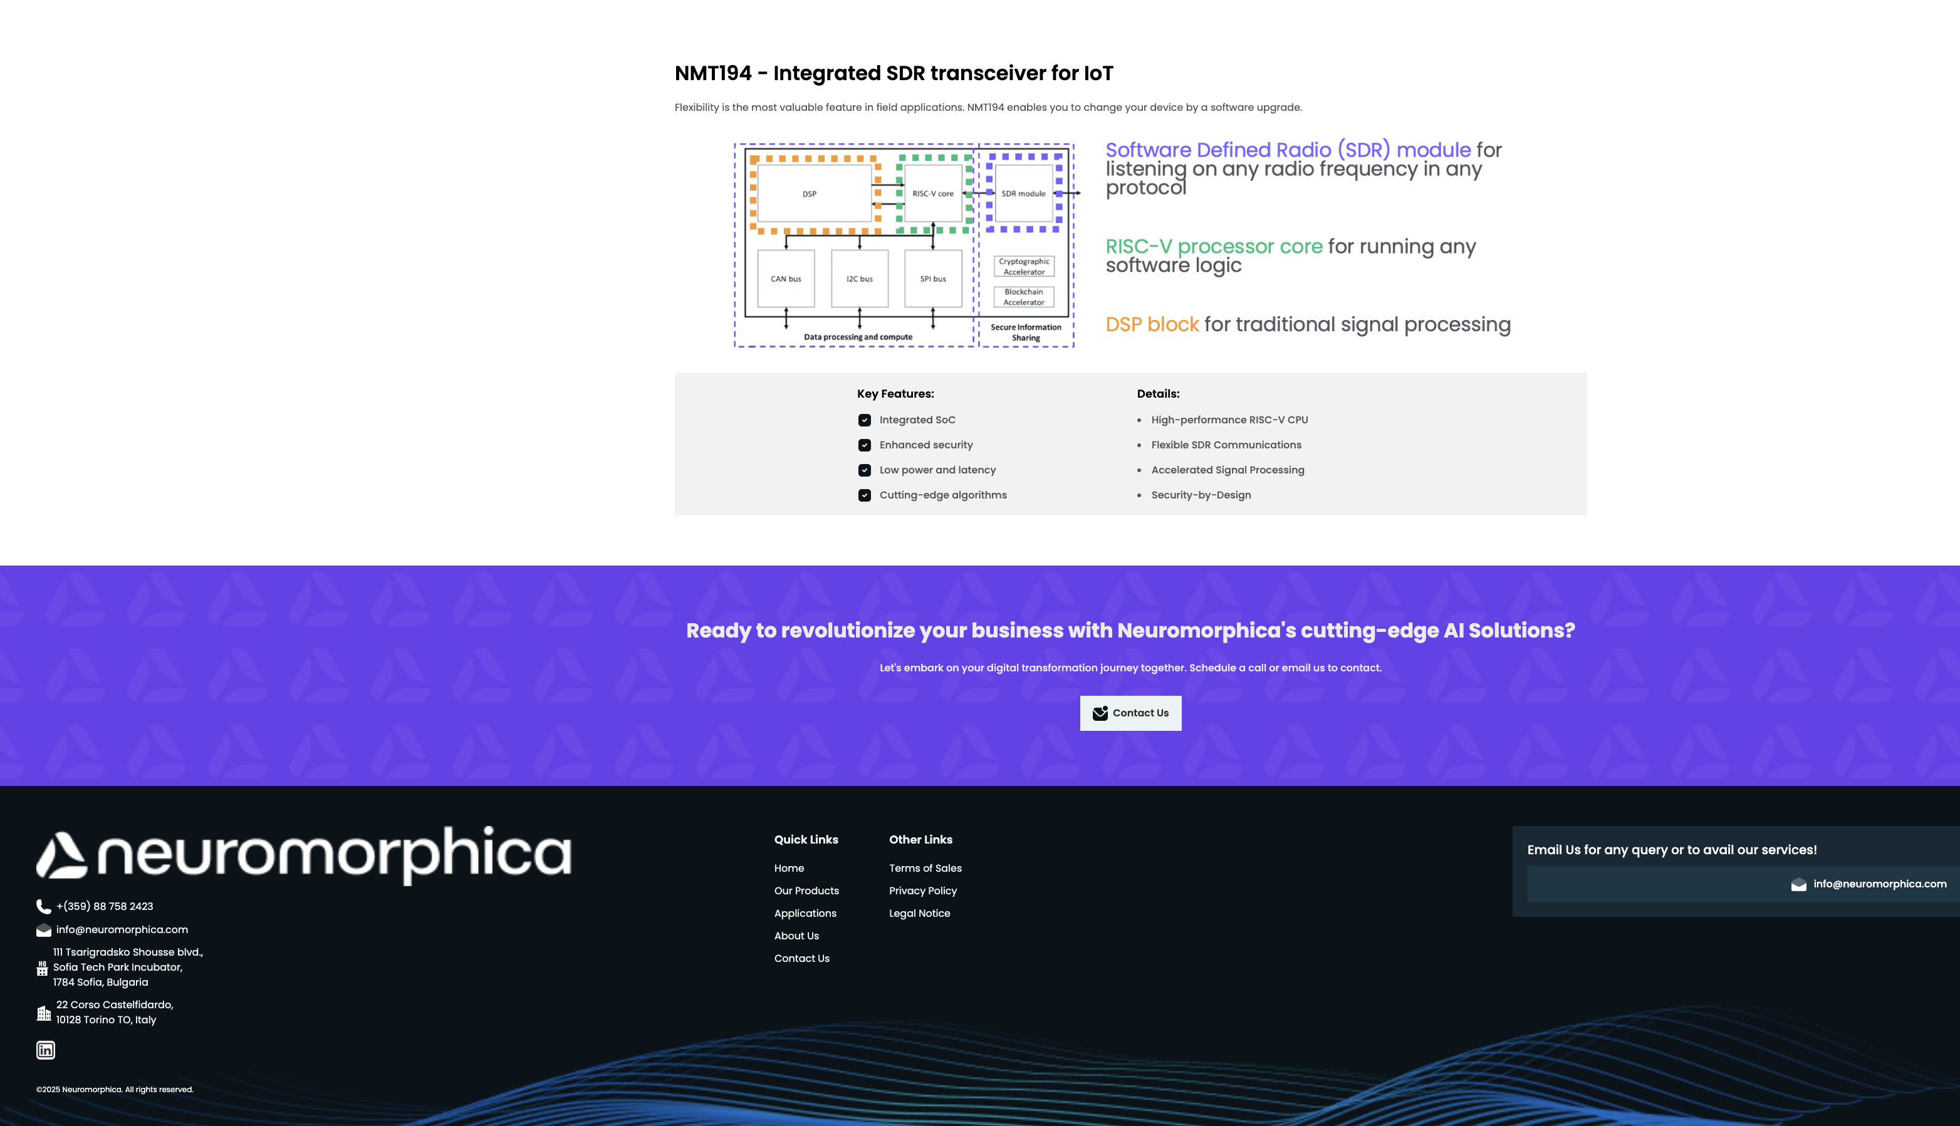The height and width of the screenshot is (1126, 1960).
Task: Click 'Security-by-Design' detail
Action: [1201, 495]
